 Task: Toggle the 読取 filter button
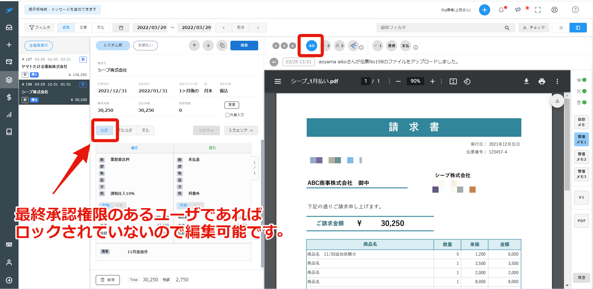(x=66, y=28)
